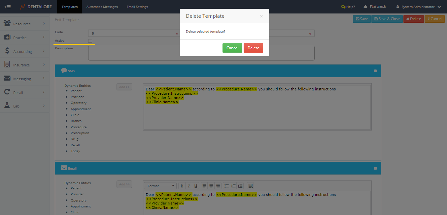
Task: Click the bulleted list icon
Action: (x=226, y=186)
